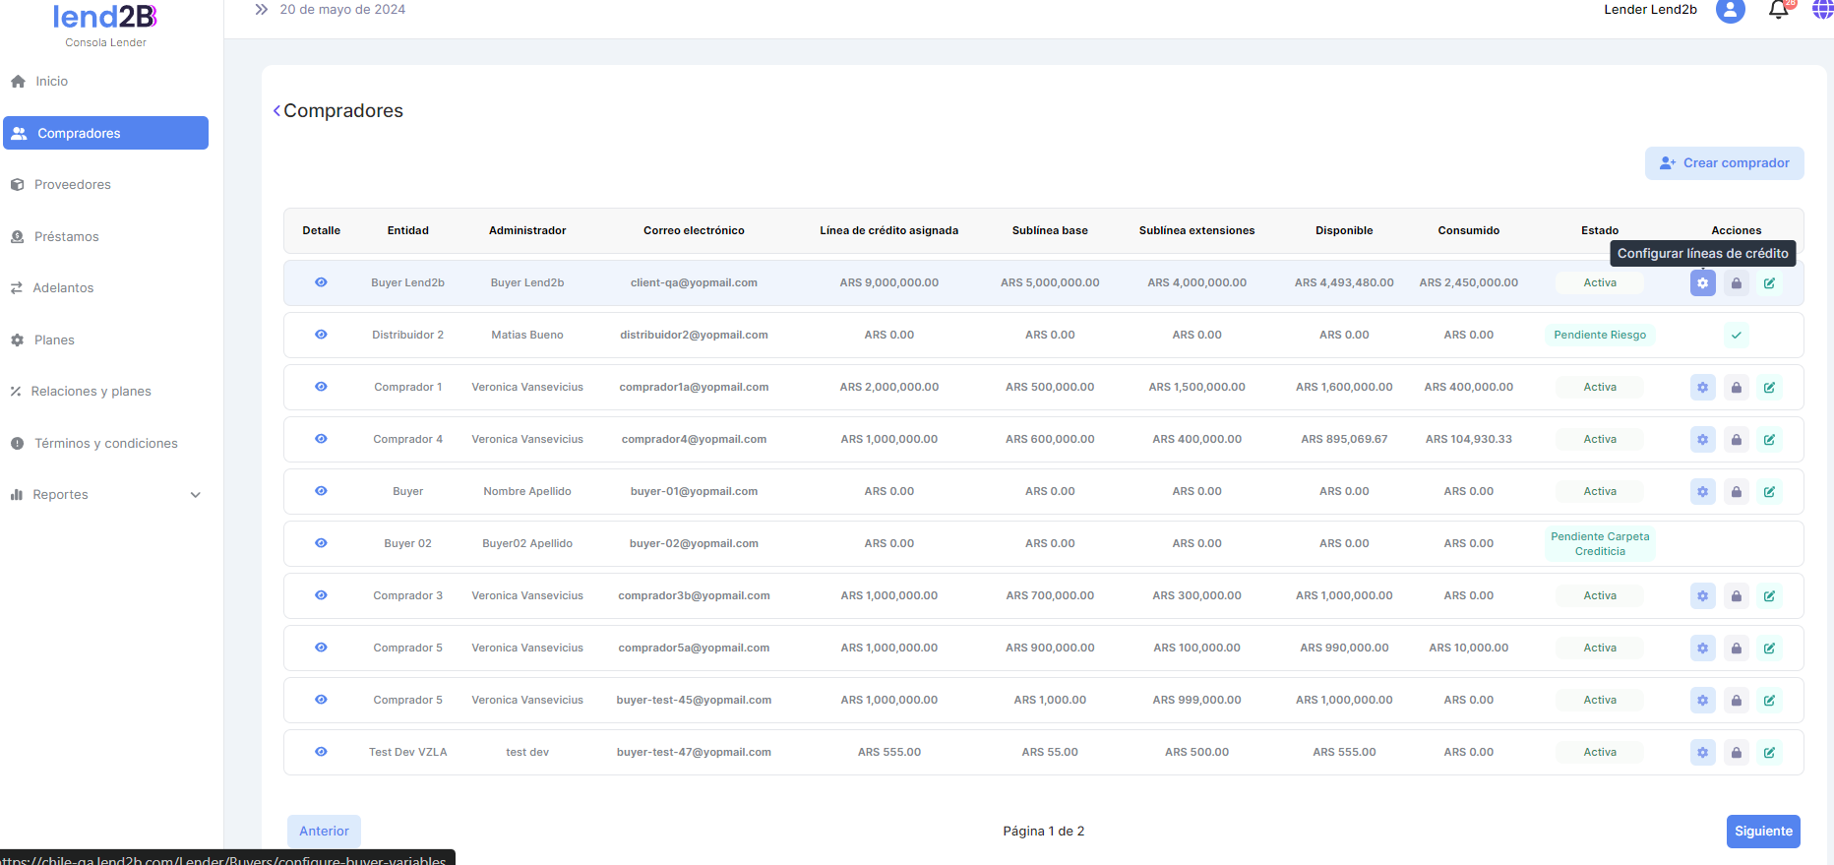Click the Anterior pagination button
The width and height of the screenshot is (1834, 865).
324,832
